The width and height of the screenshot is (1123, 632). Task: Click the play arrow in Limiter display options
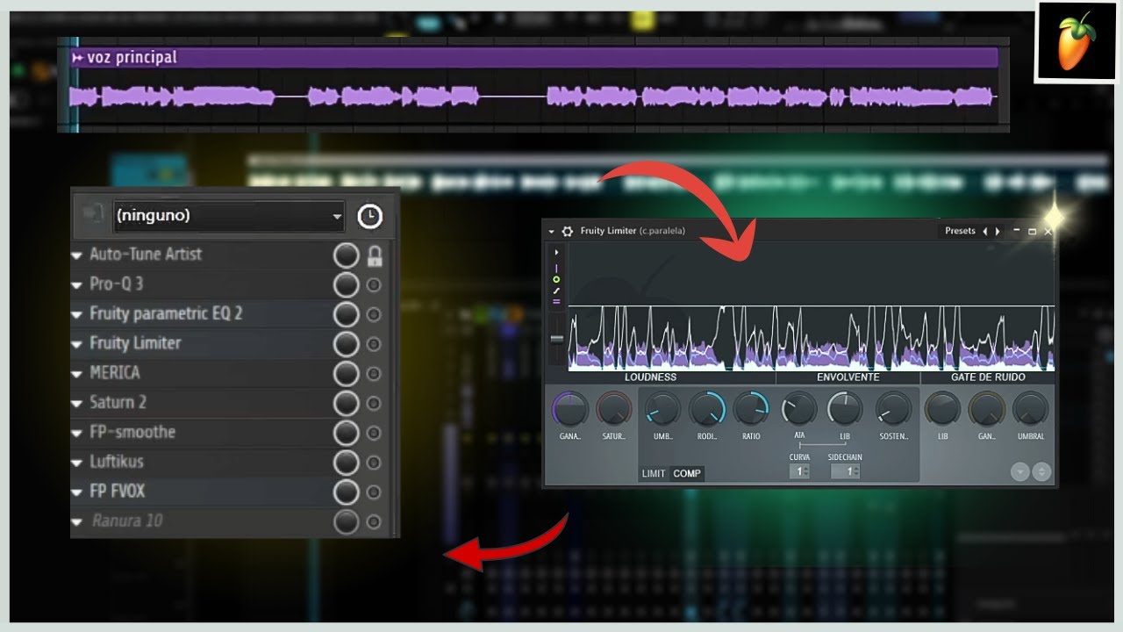point(556,252)
